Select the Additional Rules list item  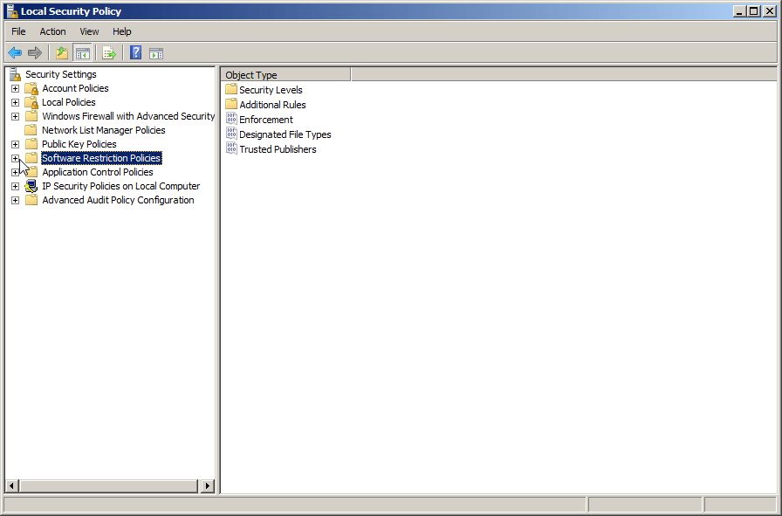[273, 105]
